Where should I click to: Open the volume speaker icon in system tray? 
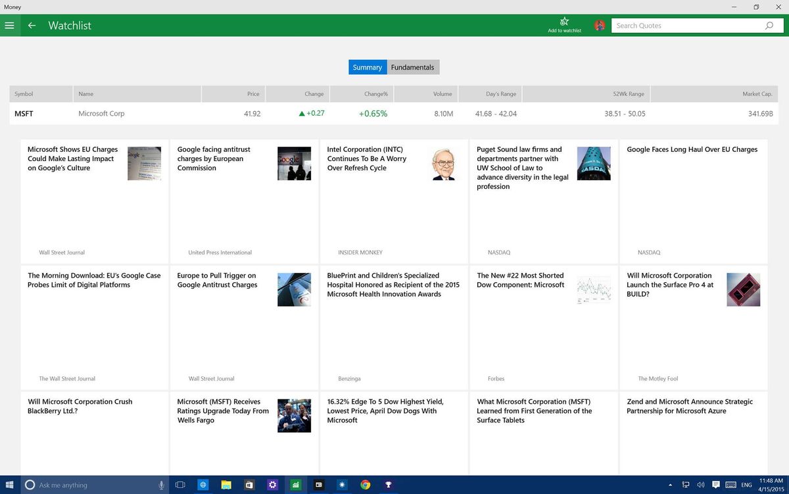(x=701, y=485)
